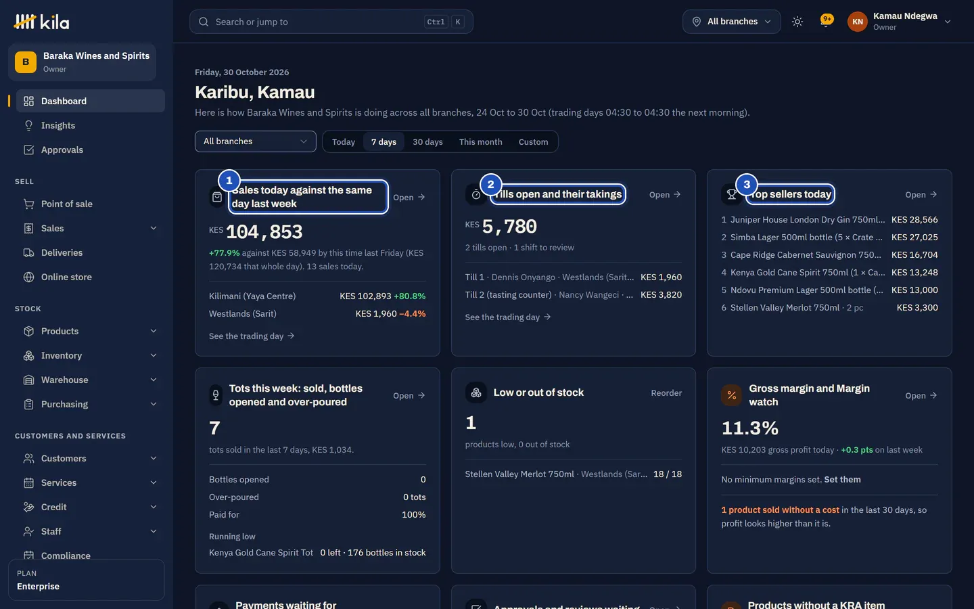Click the Services calendar icon

tap(28, 482)
